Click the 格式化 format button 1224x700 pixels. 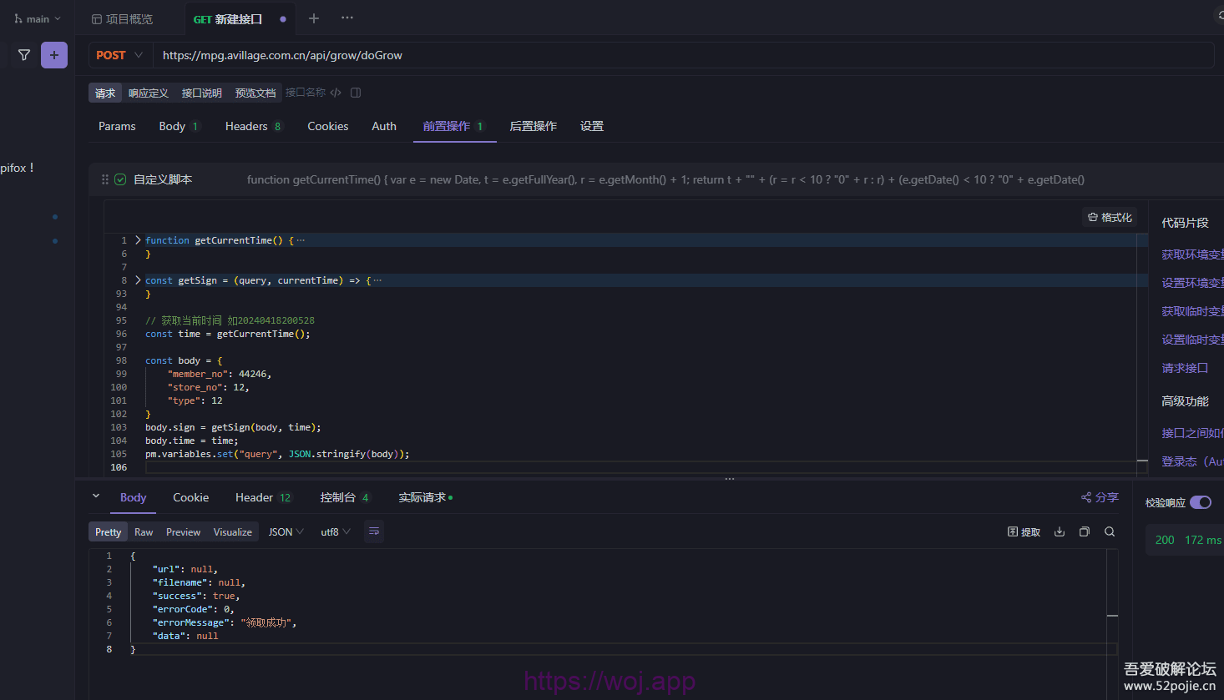(x=1110, y=217)
